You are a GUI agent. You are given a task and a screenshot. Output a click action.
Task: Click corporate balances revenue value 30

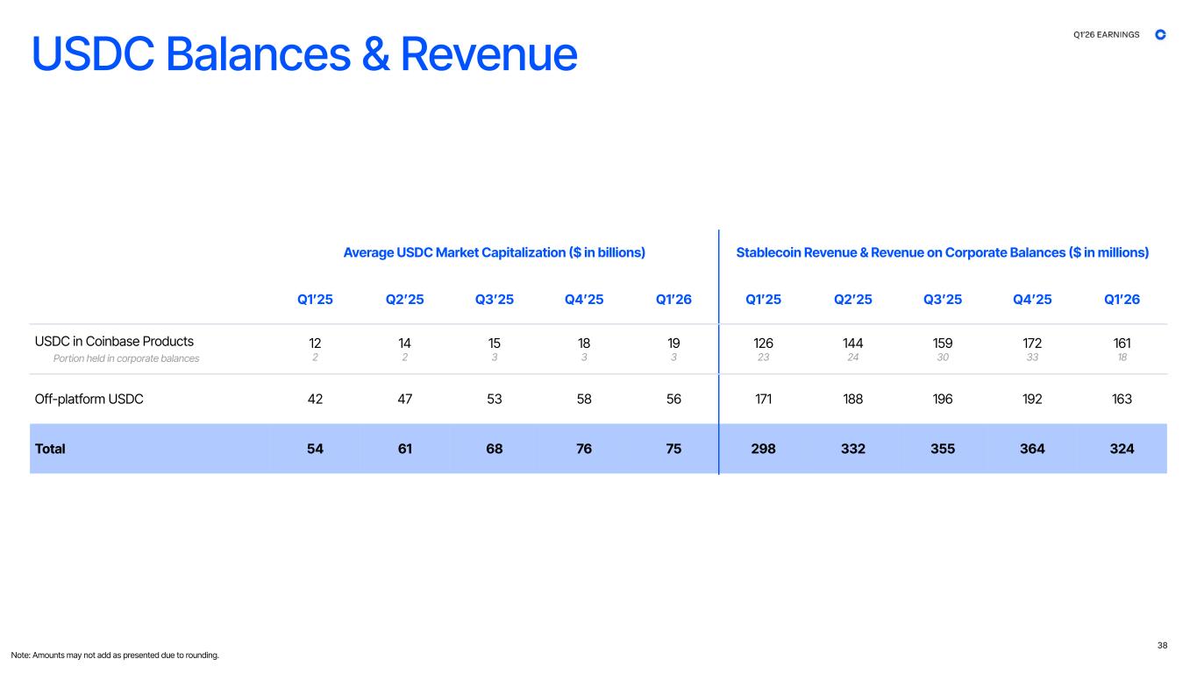click(x=943, y=358)
